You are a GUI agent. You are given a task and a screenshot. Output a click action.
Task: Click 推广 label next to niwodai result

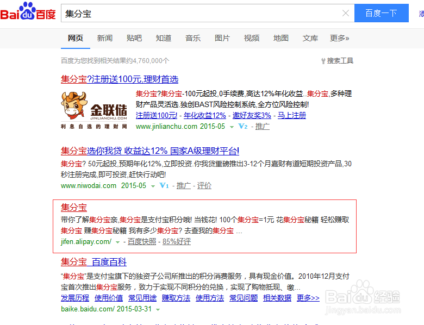pos(184,185)
